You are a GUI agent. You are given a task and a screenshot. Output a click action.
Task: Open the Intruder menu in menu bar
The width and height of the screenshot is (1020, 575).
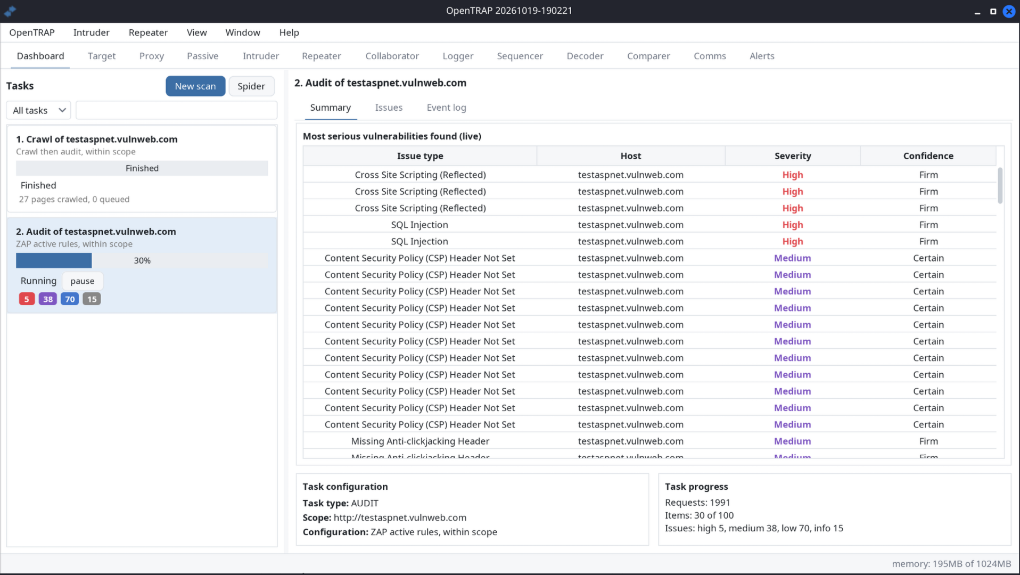(x=92, y=32)
